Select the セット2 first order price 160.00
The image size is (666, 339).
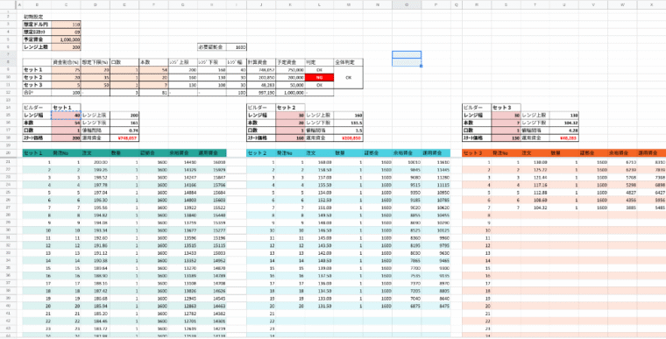coord(319,162)
